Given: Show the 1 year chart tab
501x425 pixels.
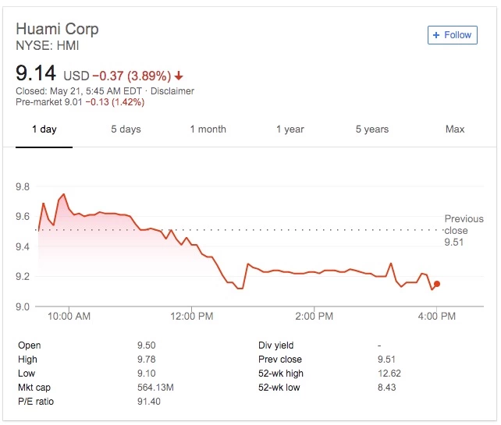Looking at the screenshot, I should (x=290, y=129).
